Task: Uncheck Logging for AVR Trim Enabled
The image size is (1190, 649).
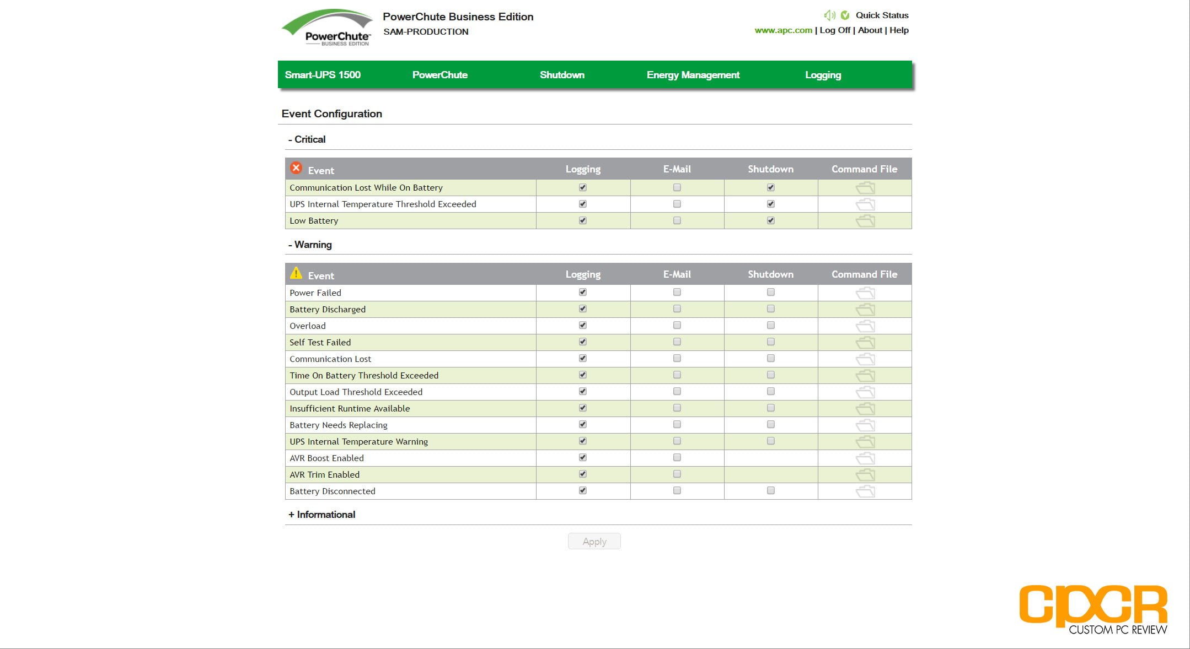Action: pos(583,474)
